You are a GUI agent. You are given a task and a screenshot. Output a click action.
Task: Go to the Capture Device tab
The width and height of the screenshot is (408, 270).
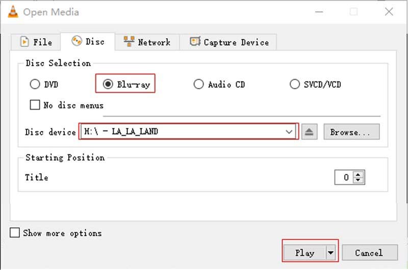(x=228, y=42)
